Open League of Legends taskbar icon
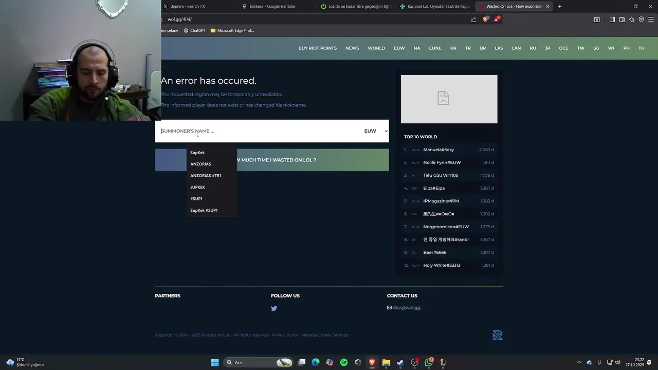This screenshot has height=370, width=658. (x=443, y=362)
